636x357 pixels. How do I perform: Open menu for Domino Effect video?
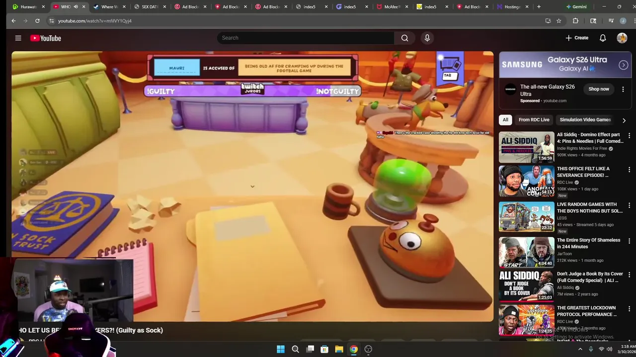[629, 135]
